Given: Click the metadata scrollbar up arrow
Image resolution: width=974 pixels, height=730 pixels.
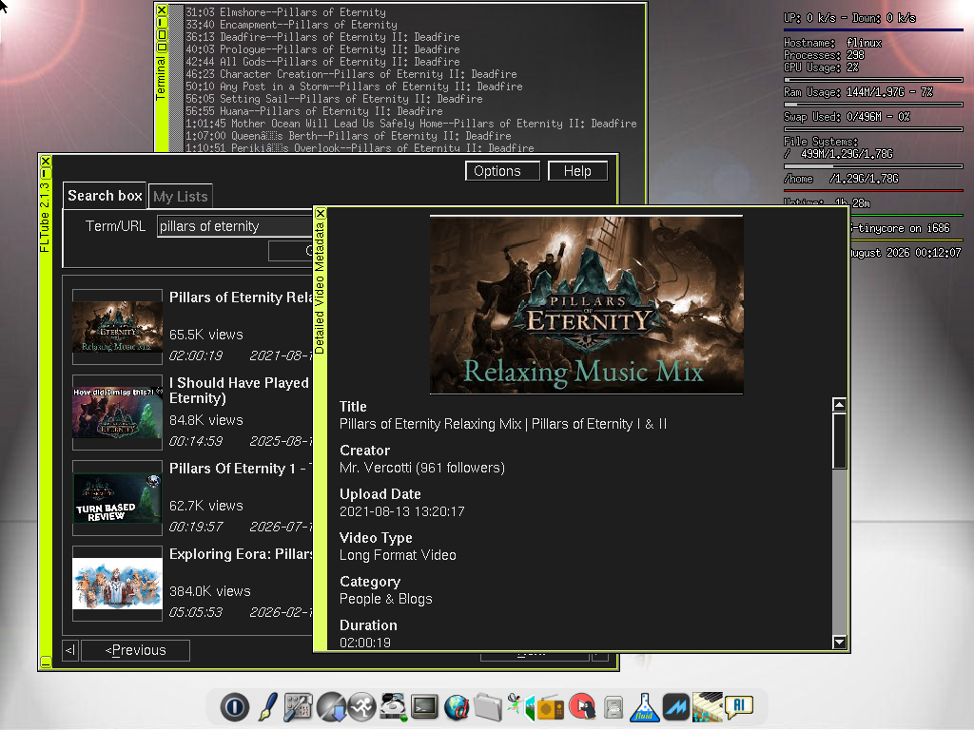Looking at the screenshot, I should click(x=839, y=405).
